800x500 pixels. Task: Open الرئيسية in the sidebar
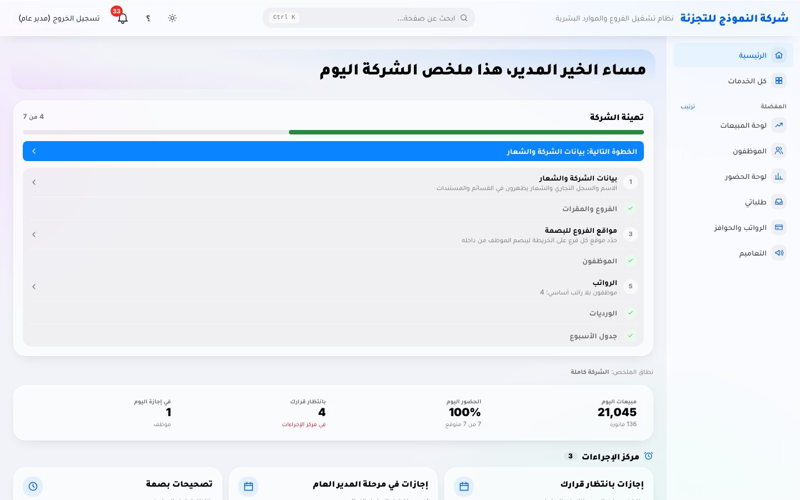(x=733, y=55)
